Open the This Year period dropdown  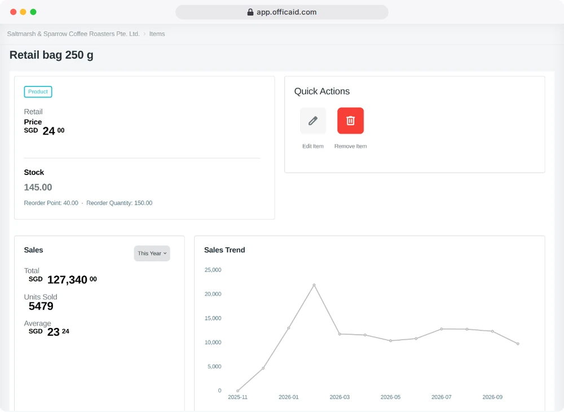pos(152,253)
